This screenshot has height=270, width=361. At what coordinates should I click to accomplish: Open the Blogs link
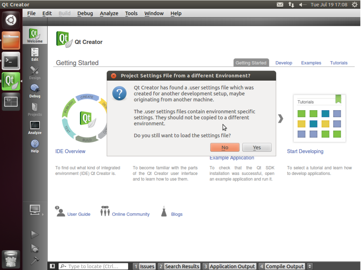[x=177, y=214]
